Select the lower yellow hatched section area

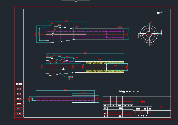click(x=105, y=71)
